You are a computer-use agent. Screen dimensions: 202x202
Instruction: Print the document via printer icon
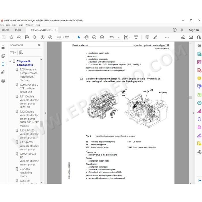coord(27,37)
